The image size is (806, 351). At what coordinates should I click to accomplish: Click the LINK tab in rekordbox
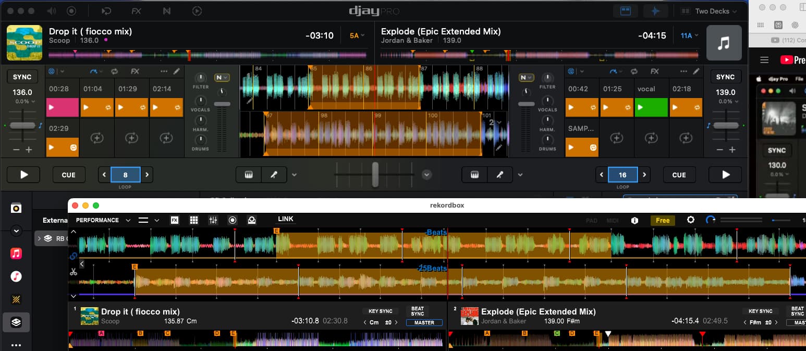click(286, 220)
